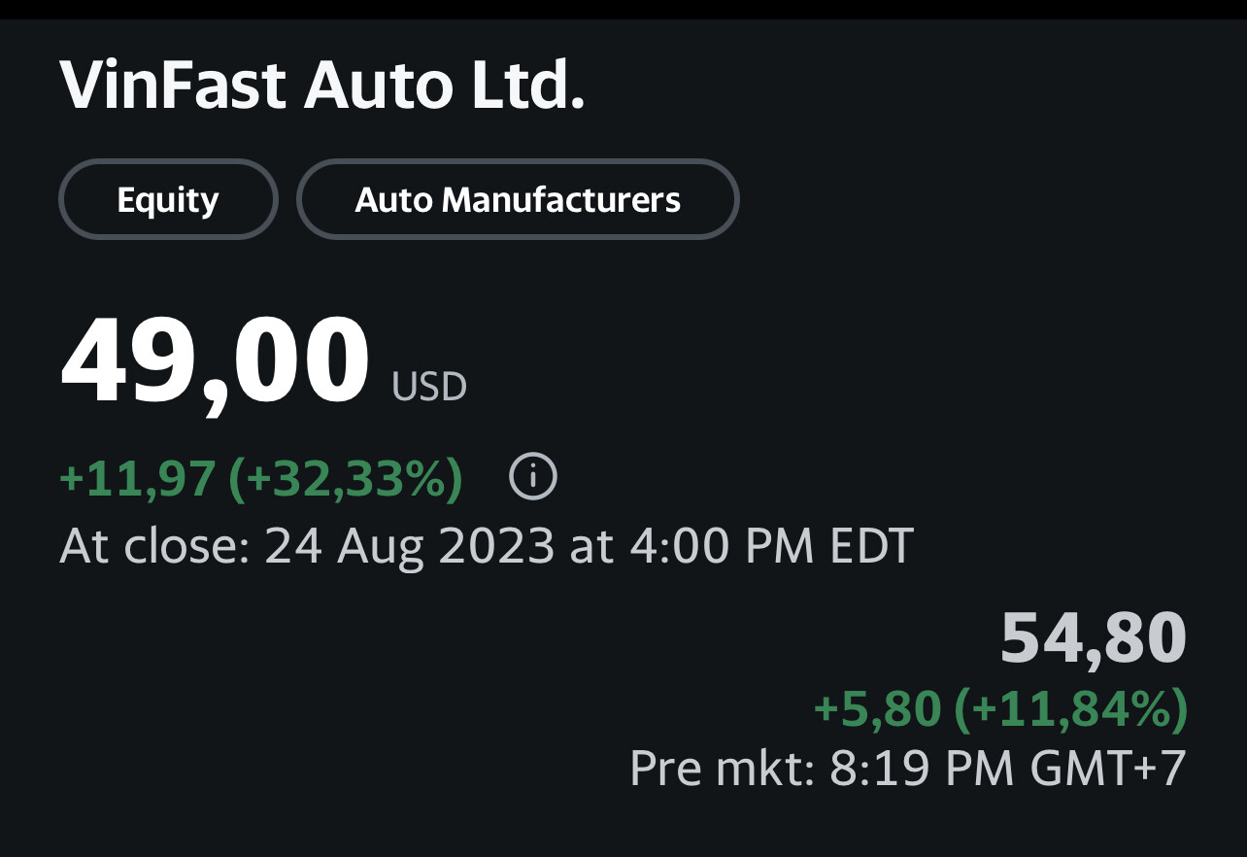Image resolution: width=1247 pixels, height=857 pixels.
Task: Click the "Pre mkt:" label
Action: 724,769
